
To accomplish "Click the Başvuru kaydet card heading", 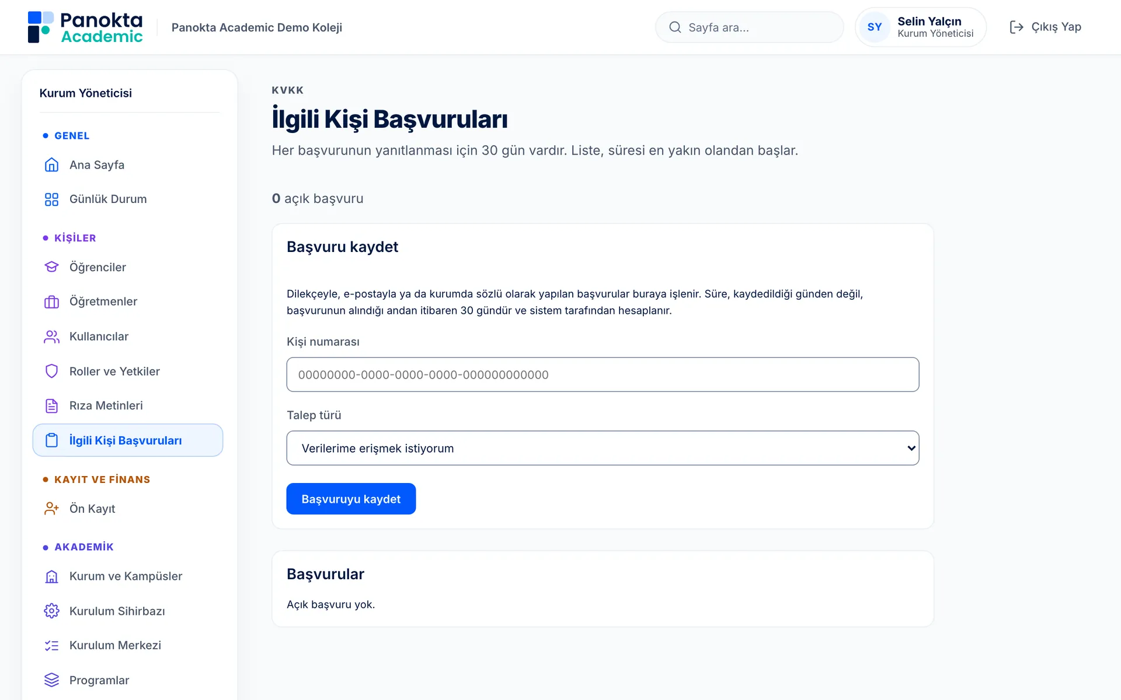I will tap(342, 247).
